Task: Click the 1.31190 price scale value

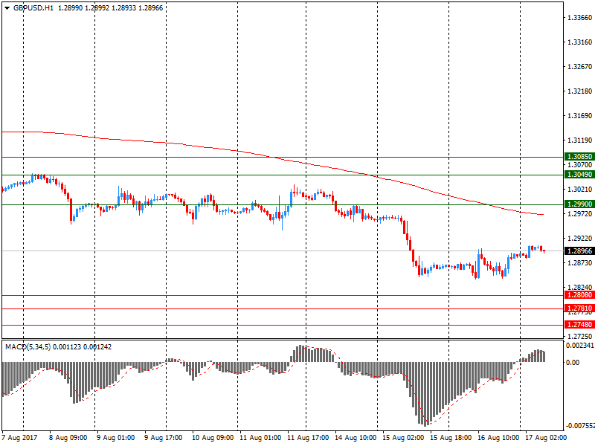Action: point(579,140)
